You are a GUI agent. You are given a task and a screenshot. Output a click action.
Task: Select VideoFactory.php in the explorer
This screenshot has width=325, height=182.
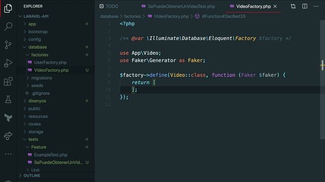pyautogui.click(x=51, y=70)
